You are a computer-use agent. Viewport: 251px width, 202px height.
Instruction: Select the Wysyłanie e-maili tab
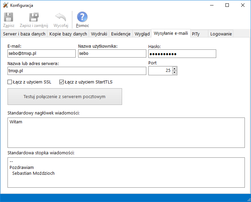tap(171, 33)
